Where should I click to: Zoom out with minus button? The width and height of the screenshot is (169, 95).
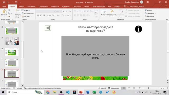point(143,88)
